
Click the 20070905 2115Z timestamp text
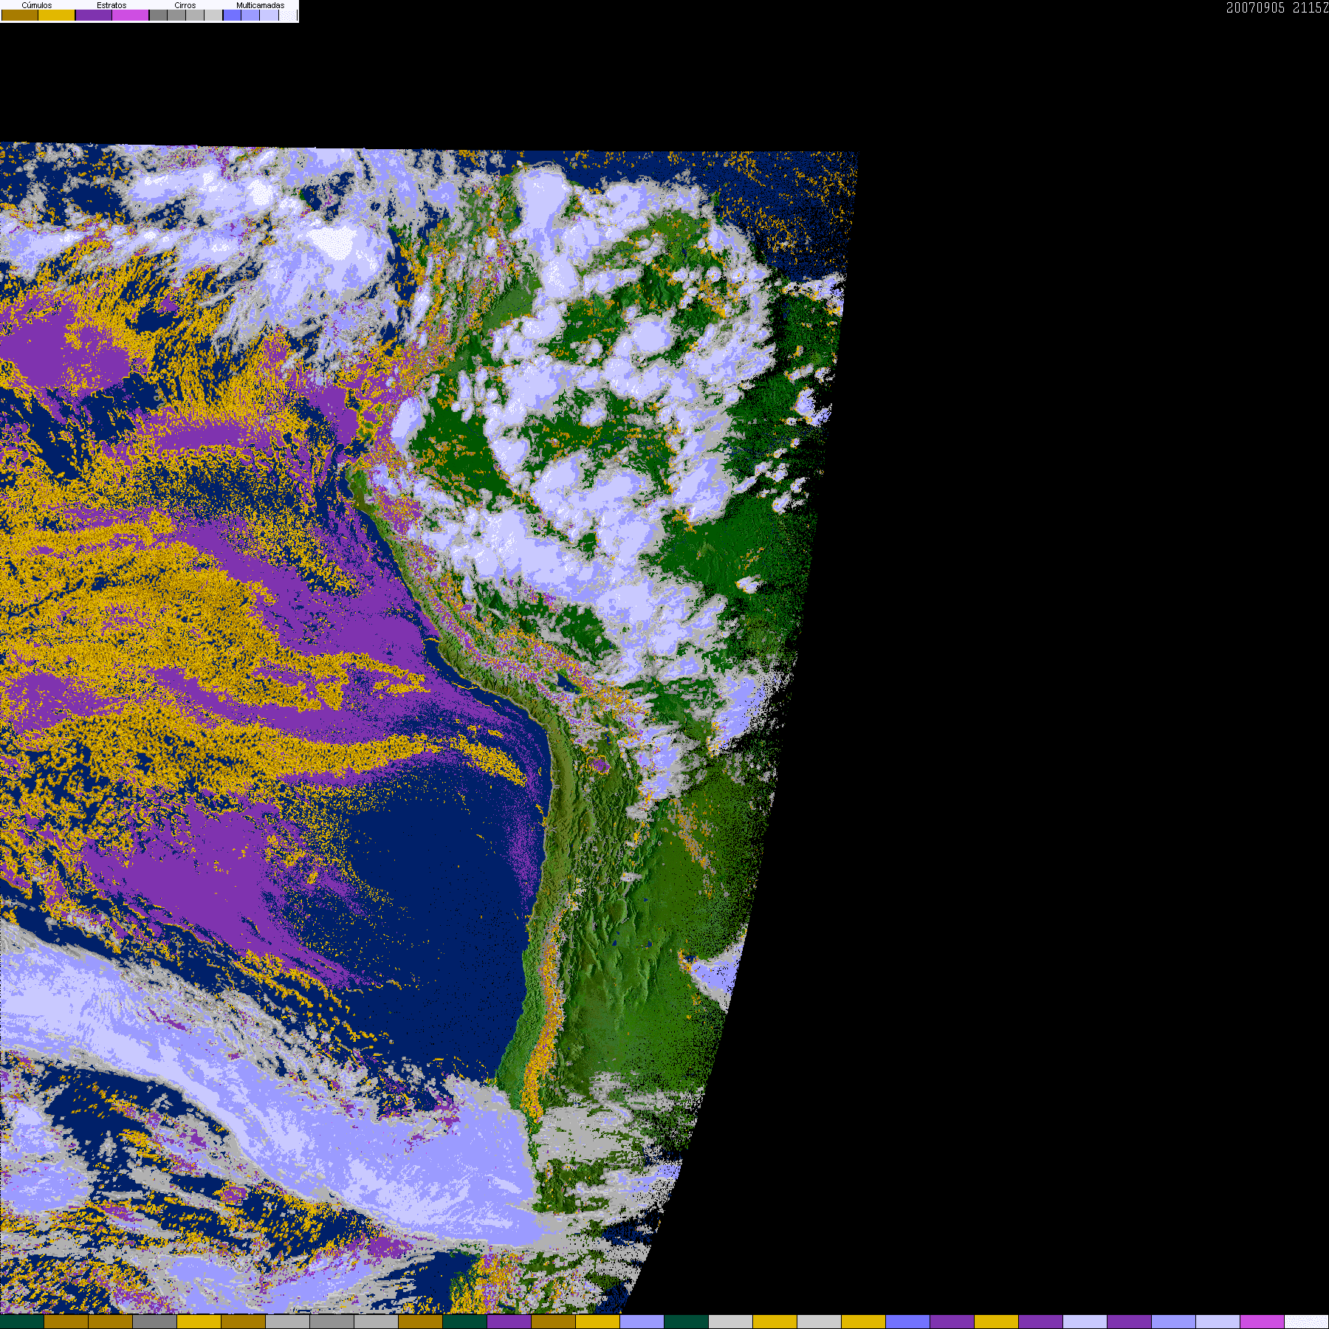1277,7
